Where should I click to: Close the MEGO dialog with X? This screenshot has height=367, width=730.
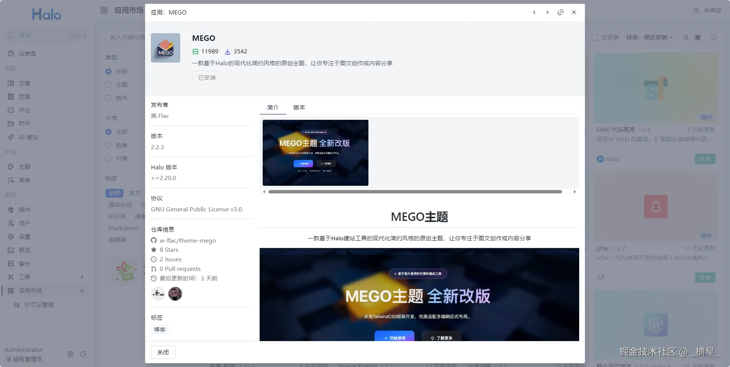coord(574,13)
